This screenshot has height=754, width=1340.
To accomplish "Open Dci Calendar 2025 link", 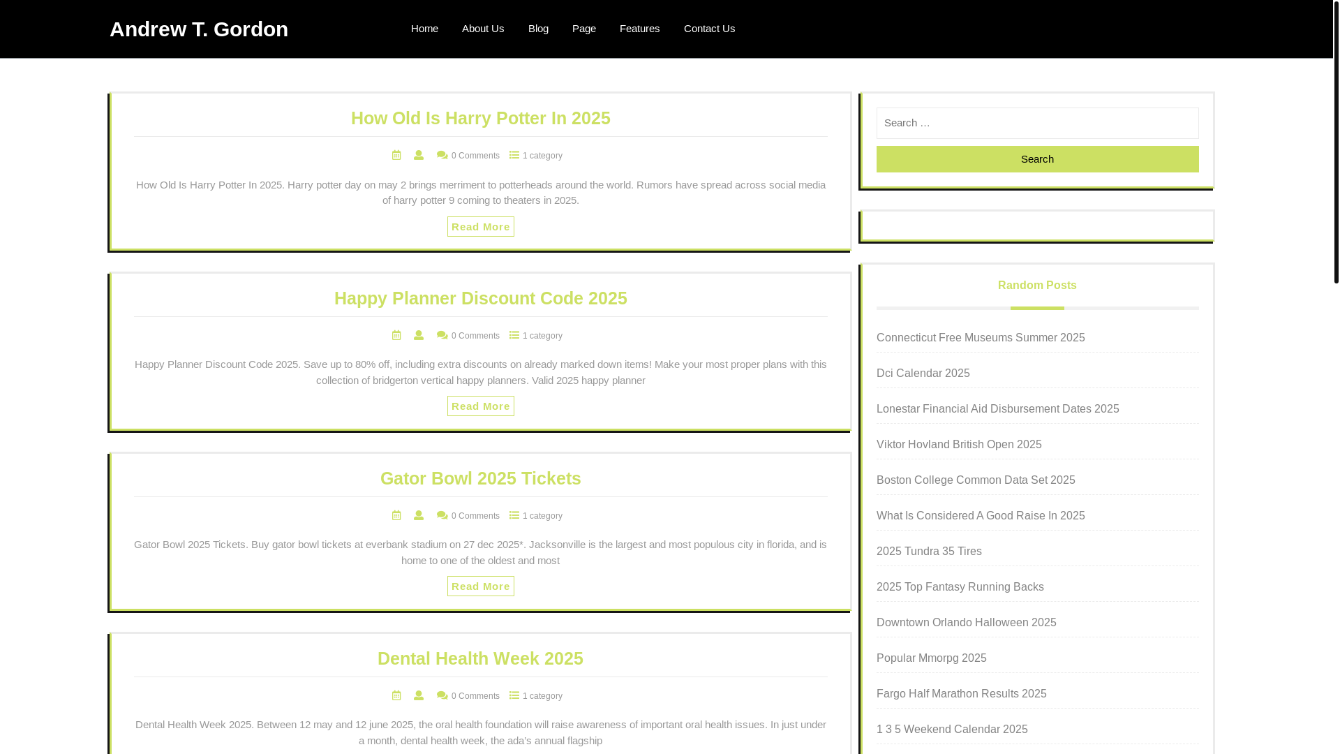I will pyautogui.click(x=923, y=374).
